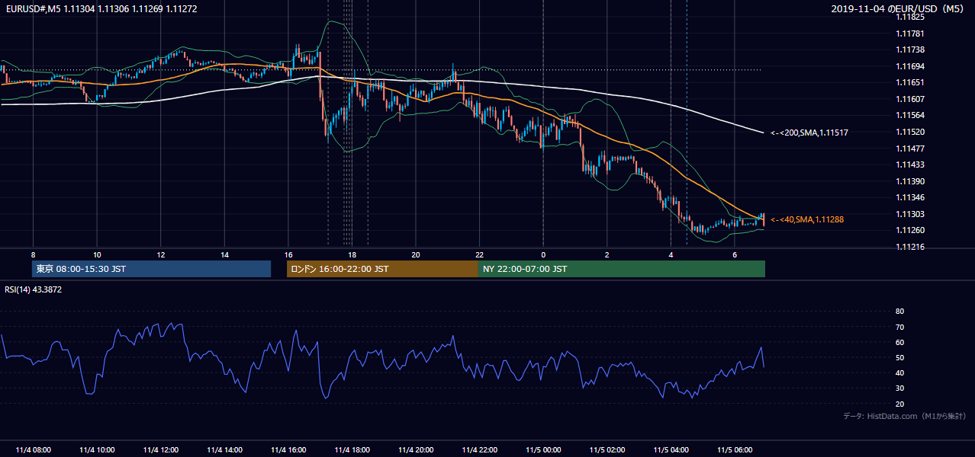Click price axis value 1.11694
Viewport: 975px width, 457px height.
pos(911,66)
